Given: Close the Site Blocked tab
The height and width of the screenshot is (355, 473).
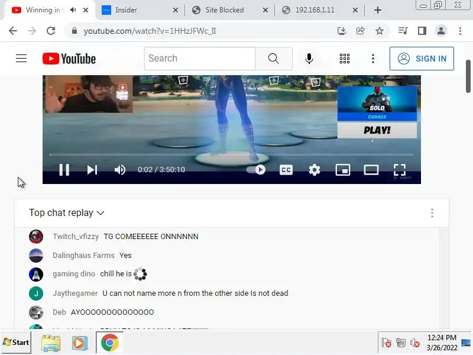Looking at the screenshot, I should point(265,10).
